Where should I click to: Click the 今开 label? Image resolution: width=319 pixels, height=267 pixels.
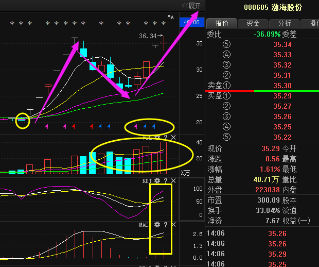click(289, 148)
